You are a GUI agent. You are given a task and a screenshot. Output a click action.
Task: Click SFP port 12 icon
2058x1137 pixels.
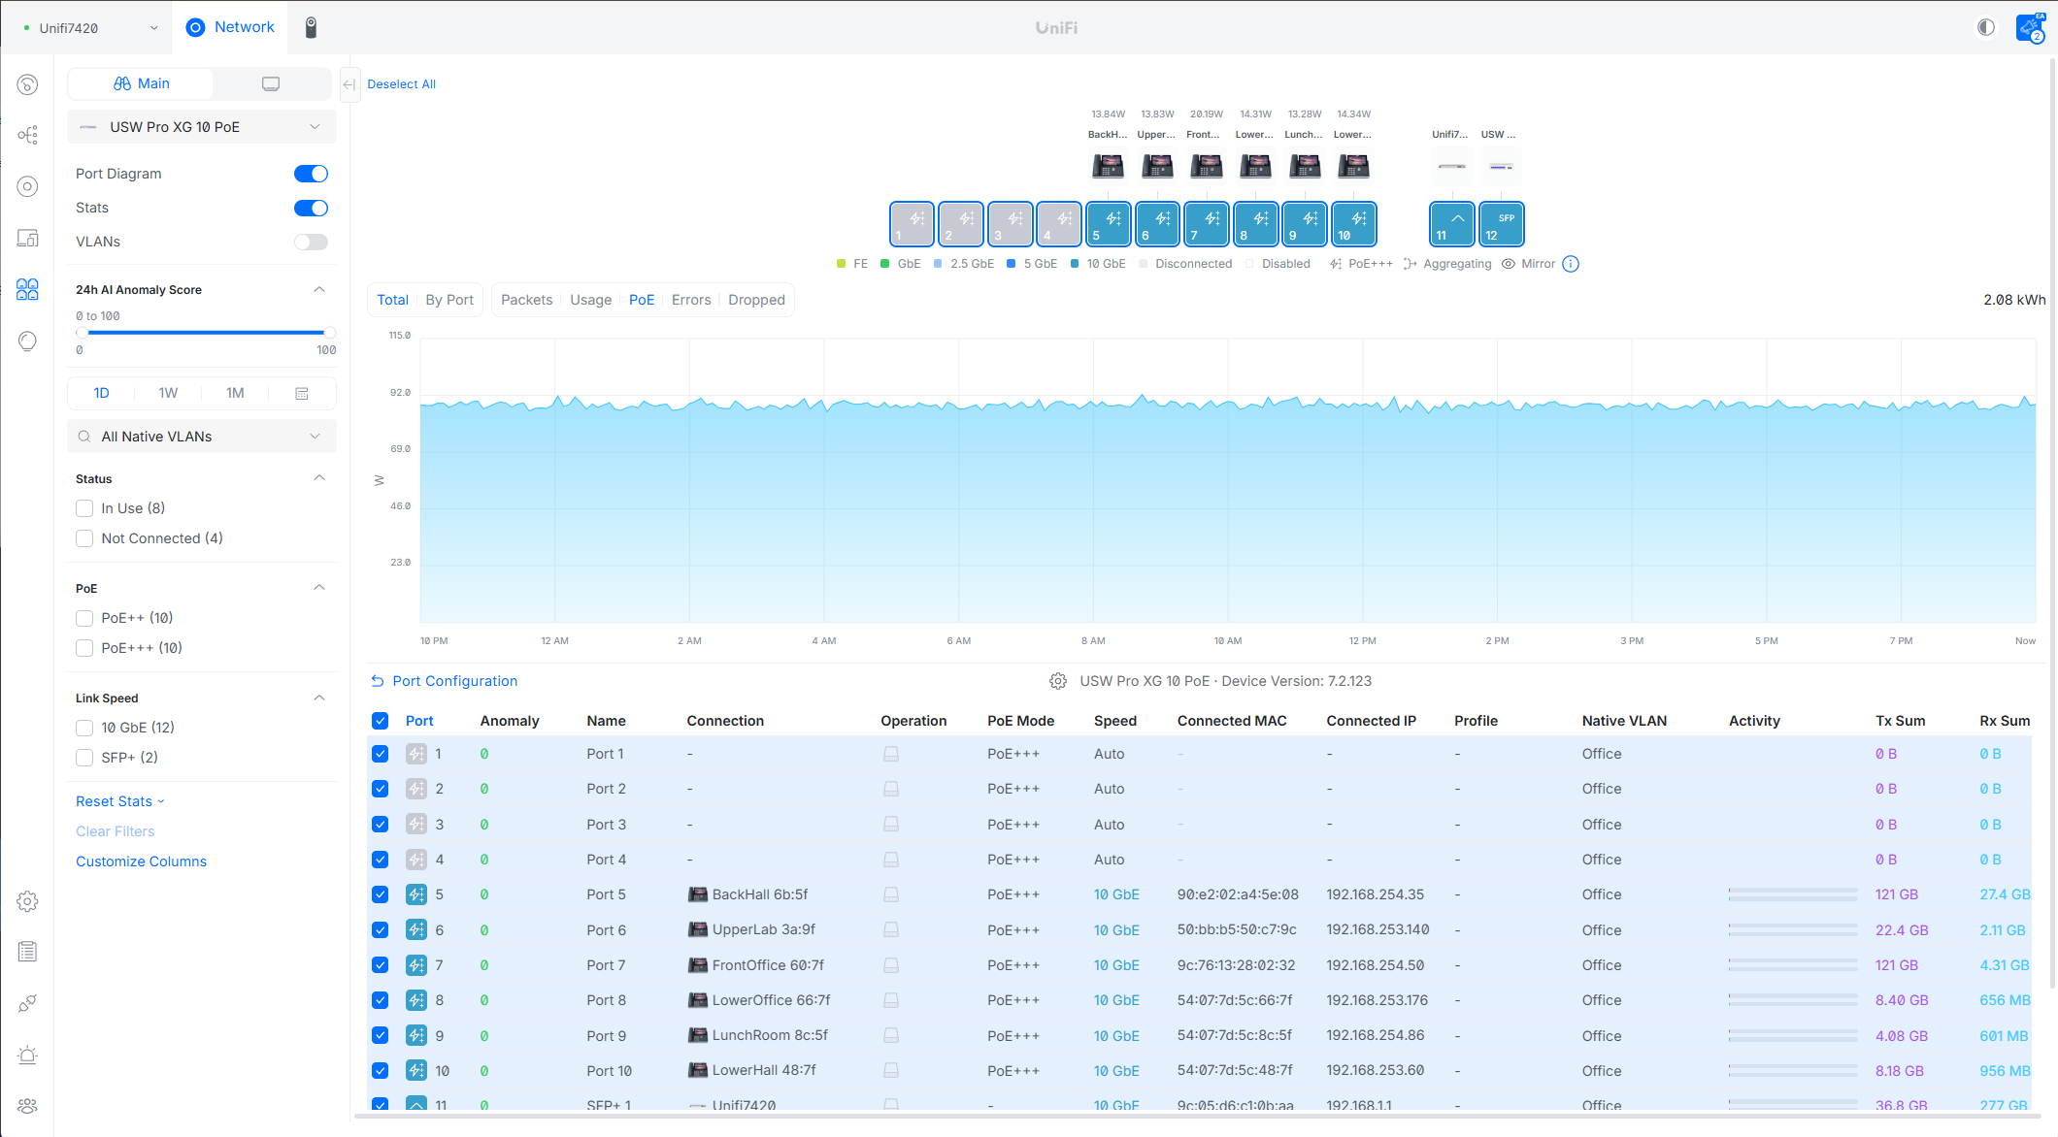click(x=1501, y=224)
